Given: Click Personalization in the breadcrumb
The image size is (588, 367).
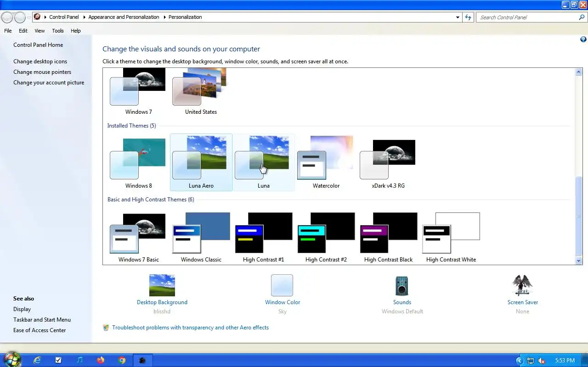Looking at the screenshot, I should click(185, 17).
